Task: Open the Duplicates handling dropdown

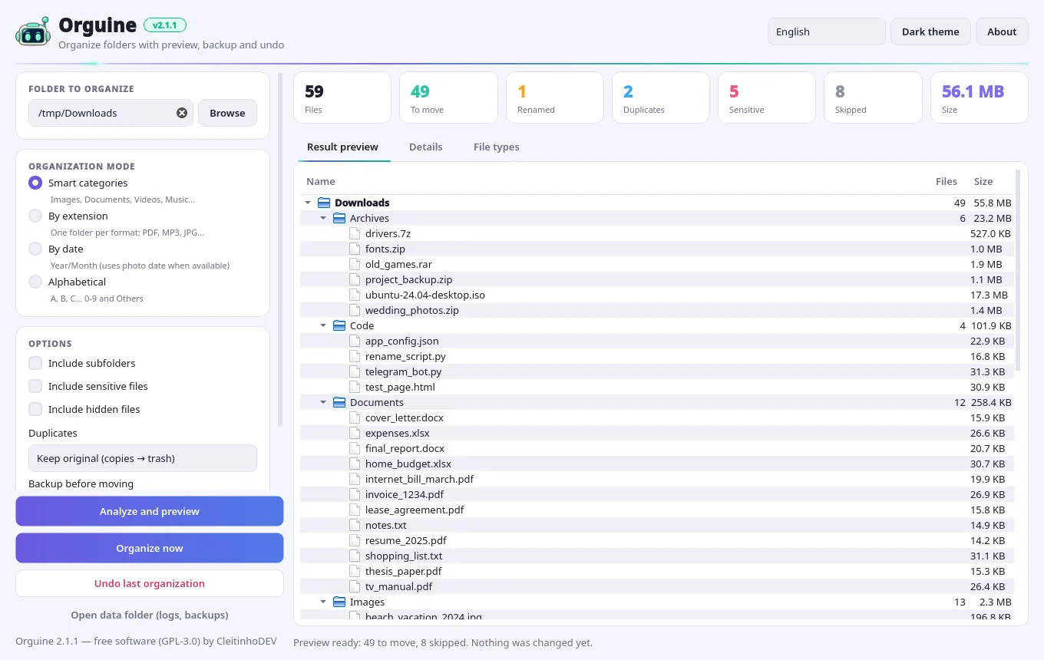Action: 143,458
